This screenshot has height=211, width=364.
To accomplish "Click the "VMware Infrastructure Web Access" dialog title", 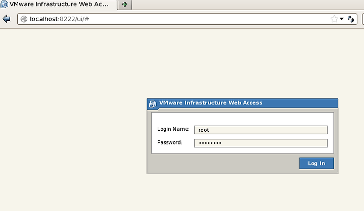I will (211, 102).
